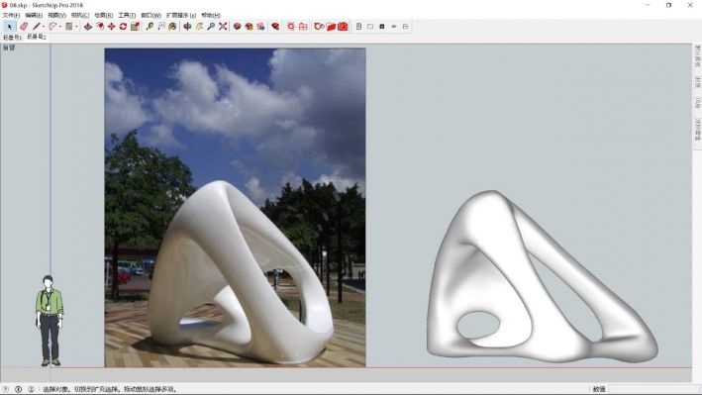
Task: Activate the Line pencil tool
Action: tap(37, 27)
